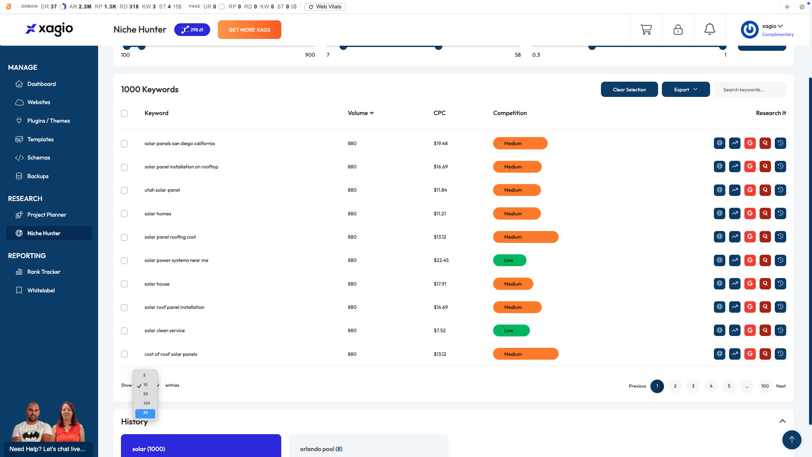Open history icon for solar clean service
This screenshot has width=812, height=457.
pyautogui.click(x=780, y=330)
